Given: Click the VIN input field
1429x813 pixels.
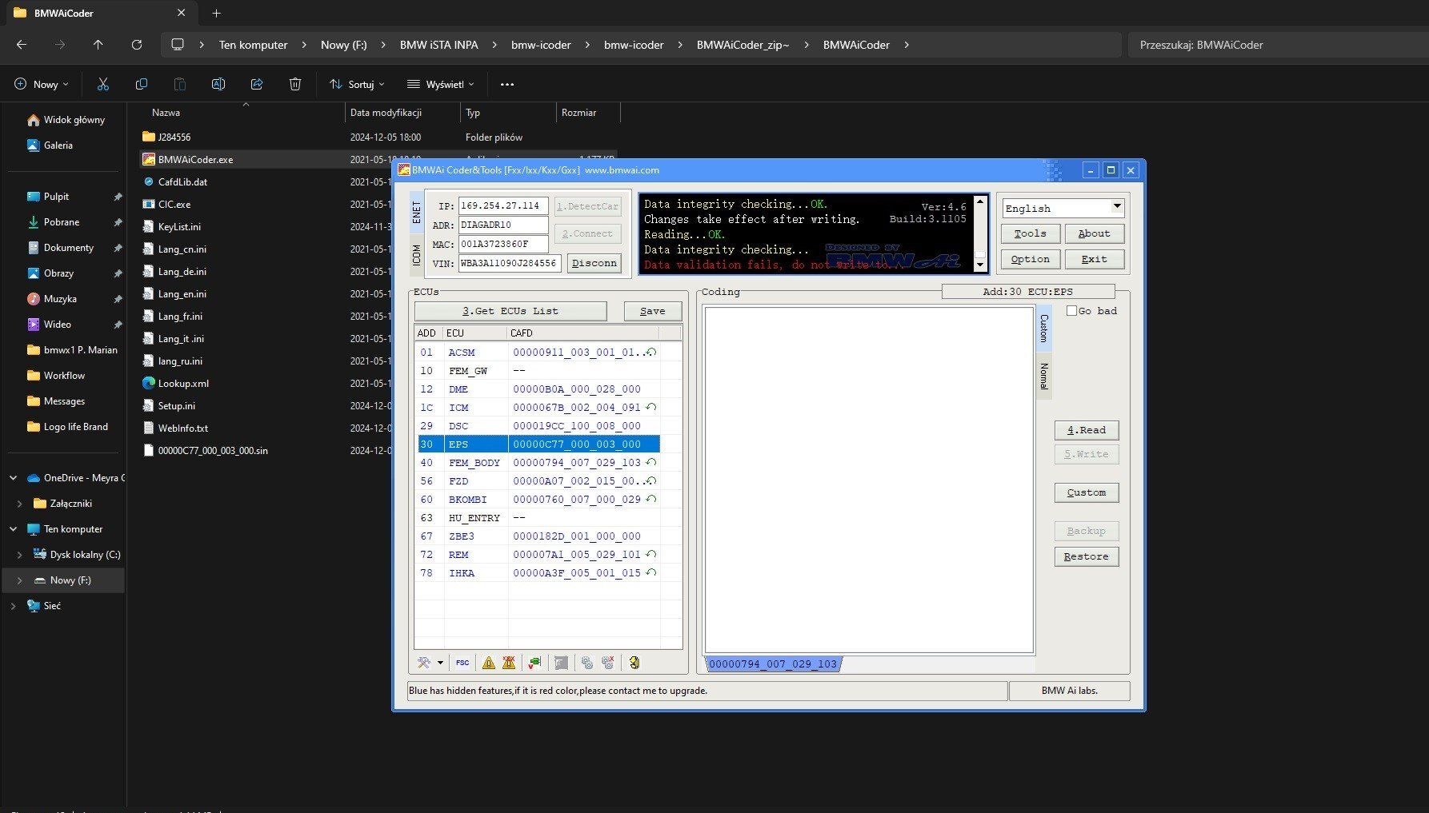Looking at the screenshot, I should coord(509,263).
